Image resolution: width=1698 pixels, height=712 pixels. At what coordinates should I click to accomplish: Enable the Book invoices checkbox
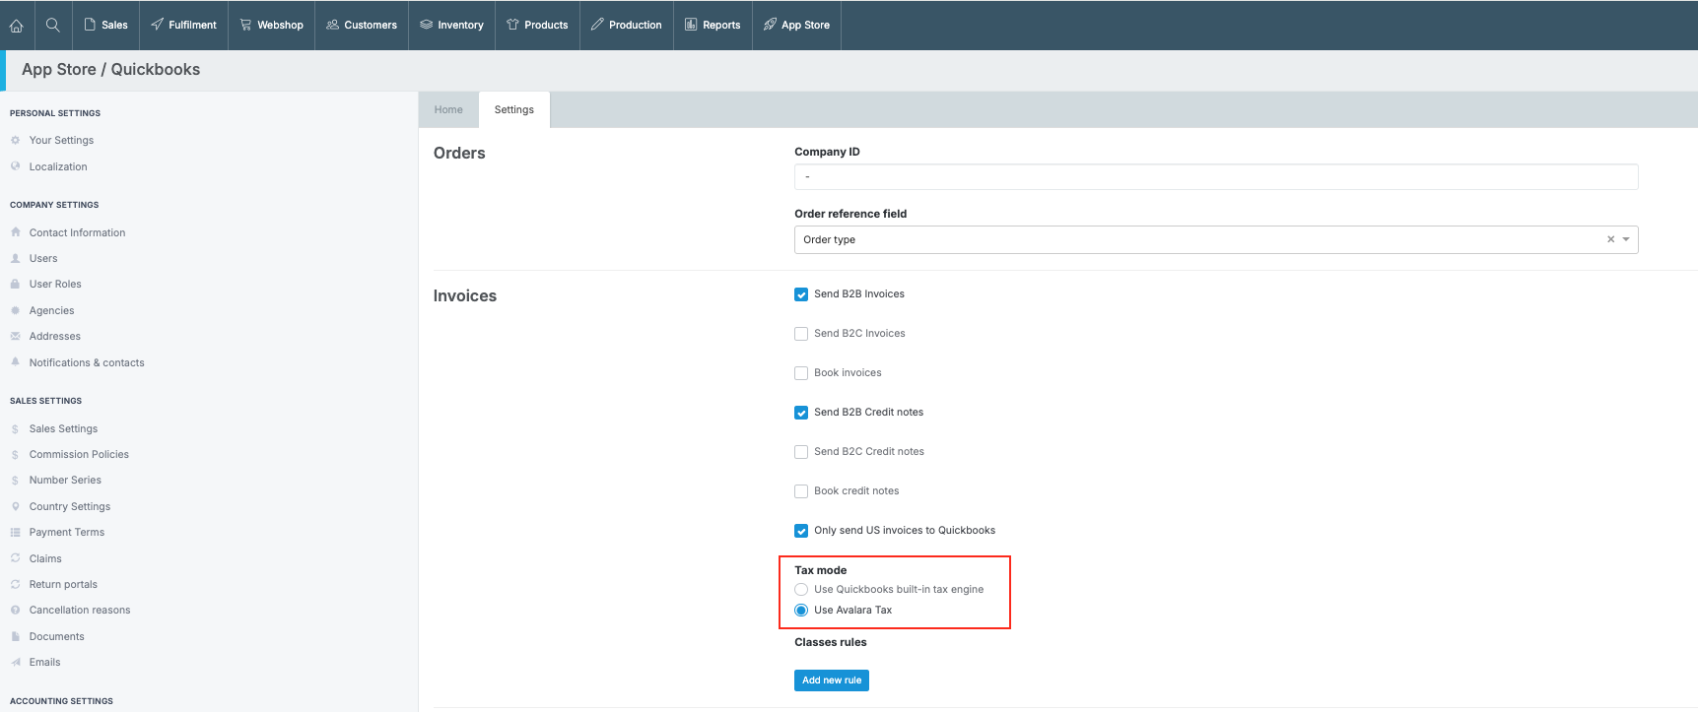(x=801, y=373)
